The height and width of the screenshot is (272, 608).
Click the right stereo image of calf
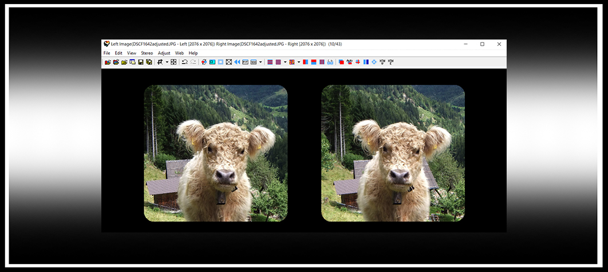(393, 153)
